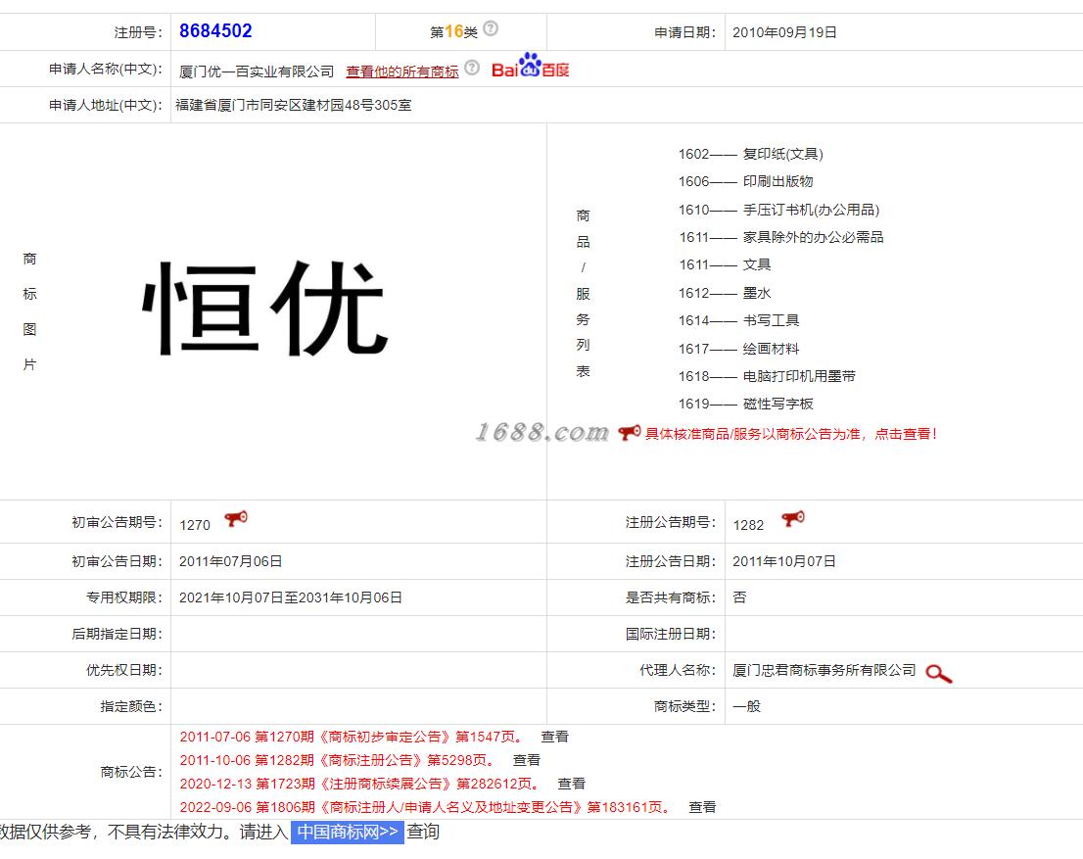The image size is (1083, 859).
Task: Click the magnifier icon beside 厦门忠君商标事务所有限公司
Action: (x=939, y=674)
